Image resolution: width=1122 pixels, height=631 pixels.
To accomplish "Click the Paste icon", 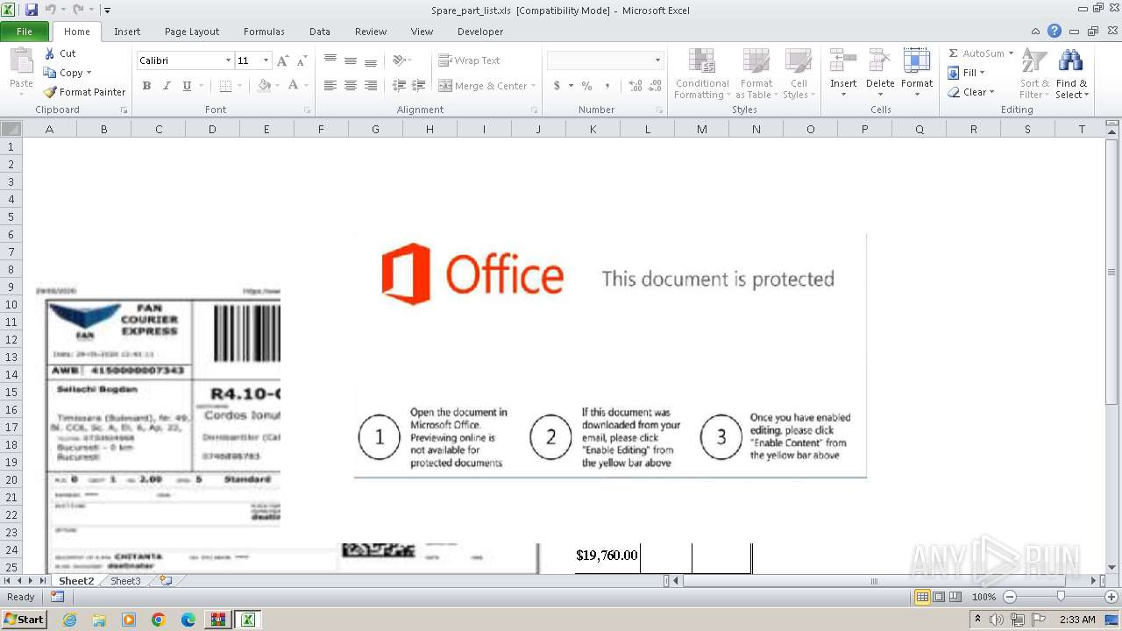I will pyautogui.click(x=21, y=61).
